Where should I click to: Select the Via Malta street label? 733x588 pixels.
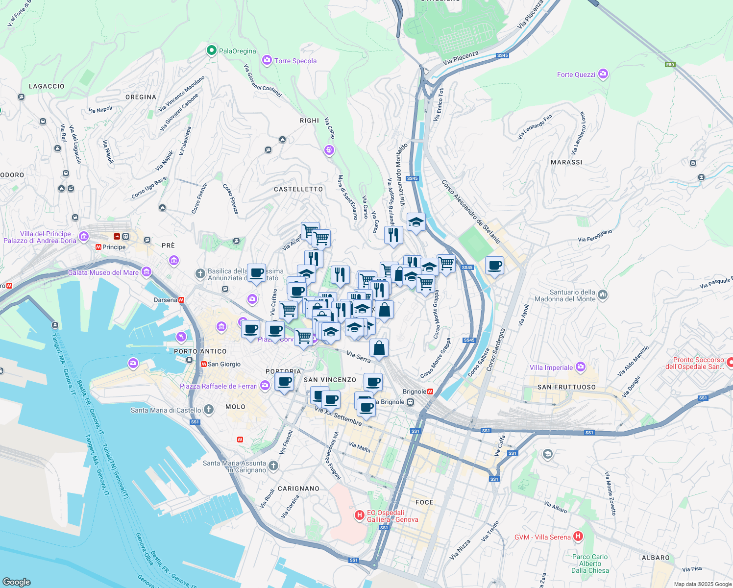pyautogui.click(x=360, y=447)
